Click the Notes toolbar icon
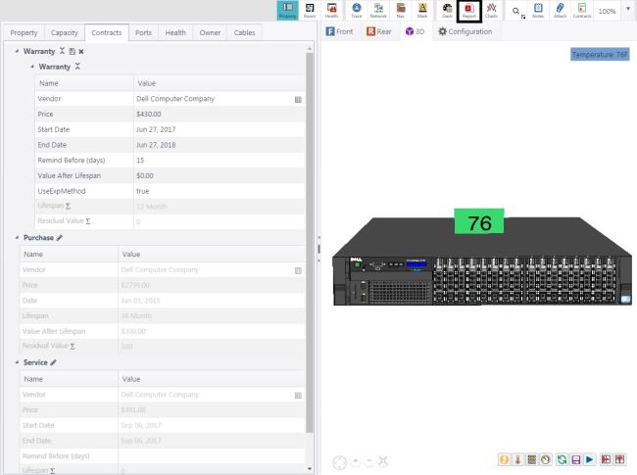The width and height of the screenshot is (637, 475). coord(538,10)
